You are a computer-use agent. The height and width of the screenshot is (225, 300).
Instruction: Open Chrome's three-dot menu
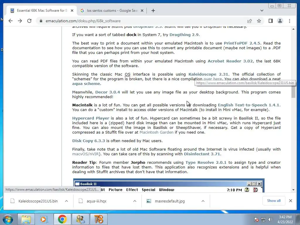(x=289, y=21)
